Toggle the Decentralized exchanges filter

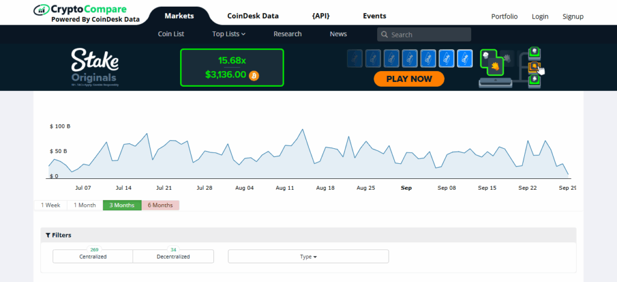[173, 256]
